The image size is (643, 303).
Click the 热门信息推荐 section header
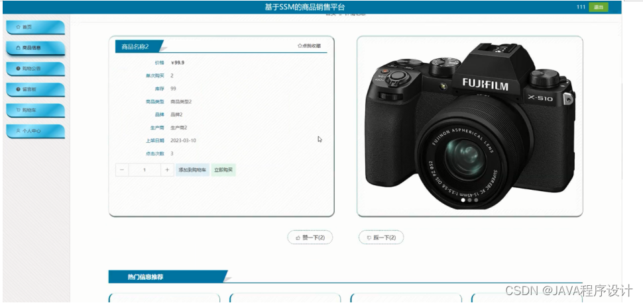coord(146,277)
